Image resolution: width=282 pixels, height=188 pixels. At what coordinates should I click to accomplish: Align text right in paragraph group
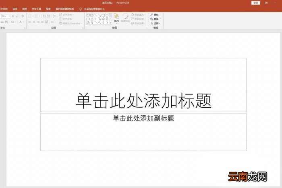click(38, 22)
